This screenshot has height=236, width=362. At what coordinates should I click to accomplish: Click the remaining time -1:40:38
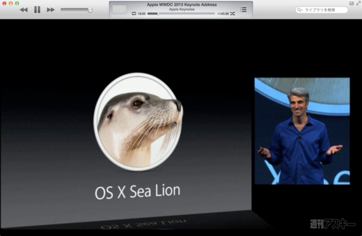tap(223, 14)
